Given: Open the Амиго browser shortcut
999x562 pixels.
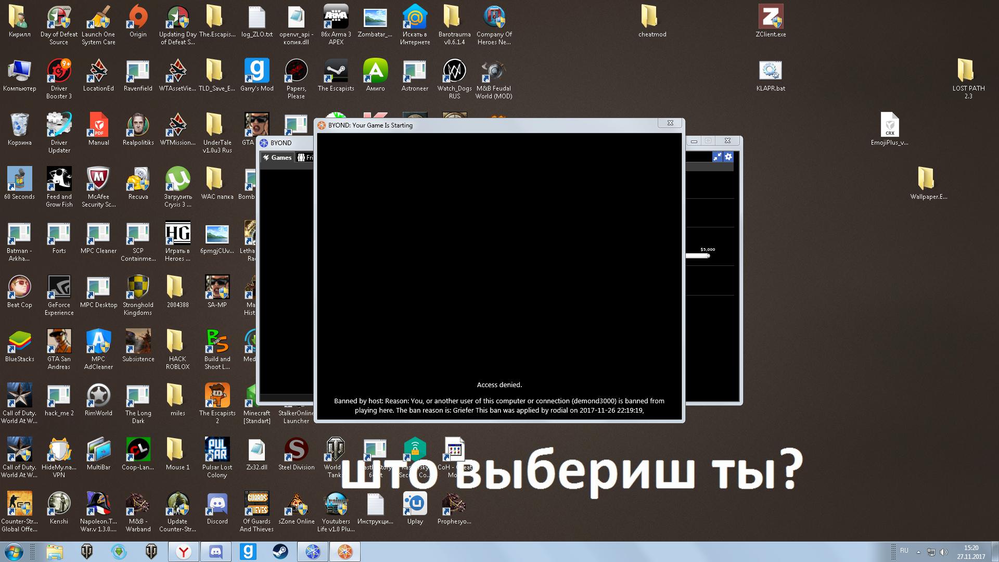Looking at the screenshot, I should [x=375, y=75].
